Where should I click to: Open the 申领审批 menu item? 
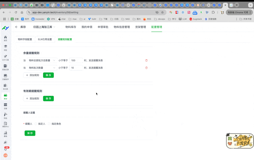pyautogui.click(x=103, y=27)
